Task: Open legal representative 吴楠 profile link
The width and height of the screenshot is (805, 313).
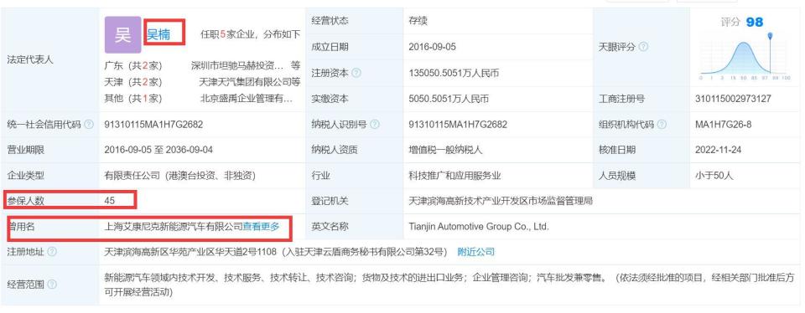Action: [x=158, y=35]
